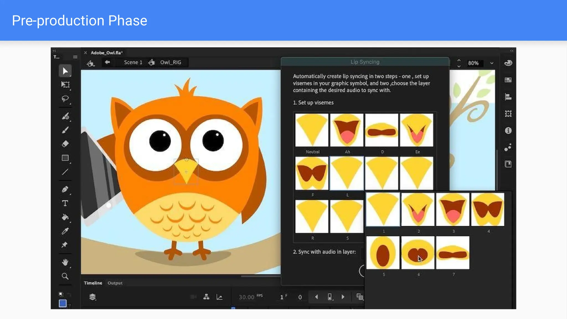Select the Lasso tool

[x=65, y=99]
